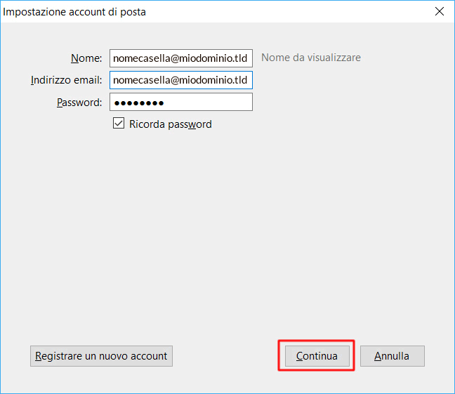The height and width of the screenshot is (394, 455).
Task: Click the 'Impostazione account di posta' title bar
Action: point(75,12)
